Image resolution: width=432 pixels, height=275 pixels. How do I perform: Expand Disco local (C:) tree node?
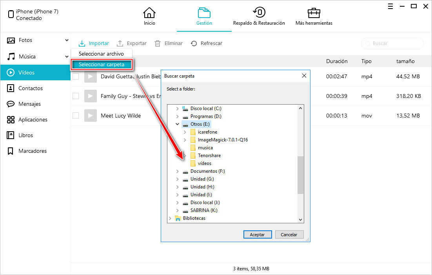point(178,109)
